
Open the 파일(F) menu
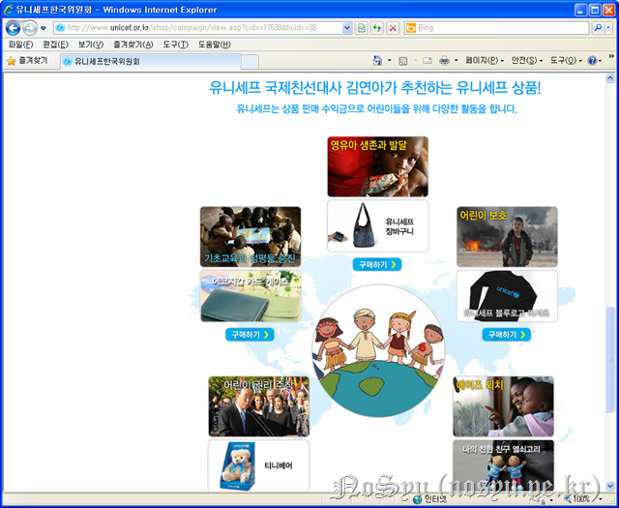click(x=20, y=45)
